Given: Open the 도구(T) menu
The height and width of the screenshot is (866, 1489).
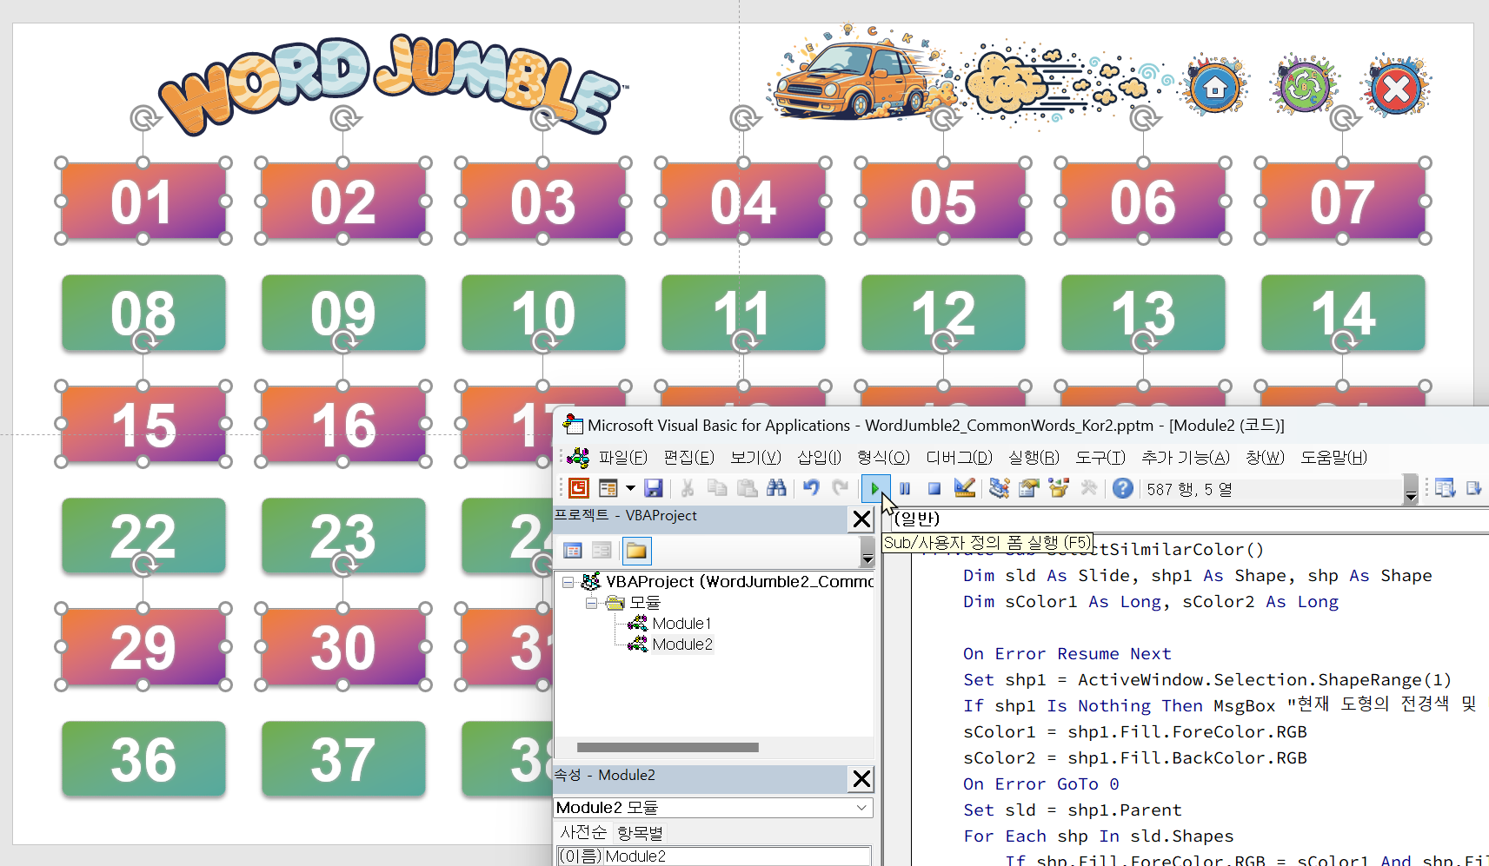Looking at the screenshot, I should [x=1100, y=457].
